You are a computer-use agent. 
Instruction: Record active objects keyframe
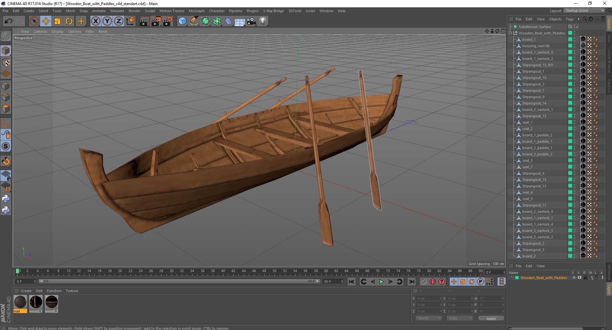(423, 282)
